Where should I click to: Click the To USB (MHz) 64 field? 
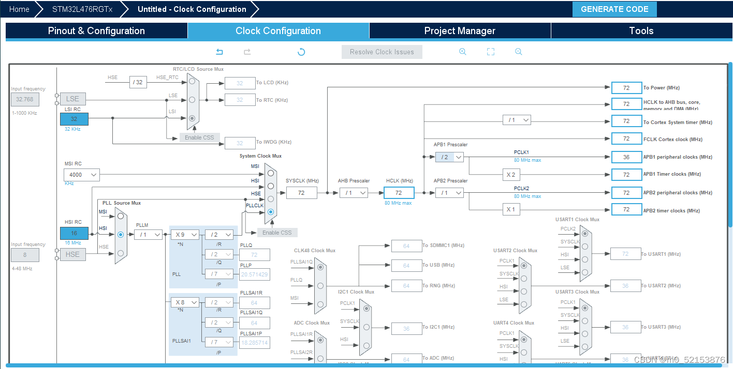[407, 266]
